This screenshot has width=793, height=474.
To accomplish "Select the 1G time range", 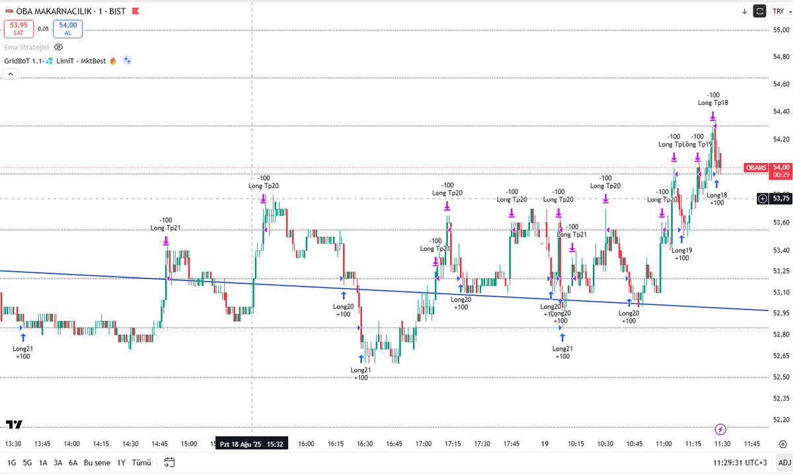I will (x=12, y=463).
